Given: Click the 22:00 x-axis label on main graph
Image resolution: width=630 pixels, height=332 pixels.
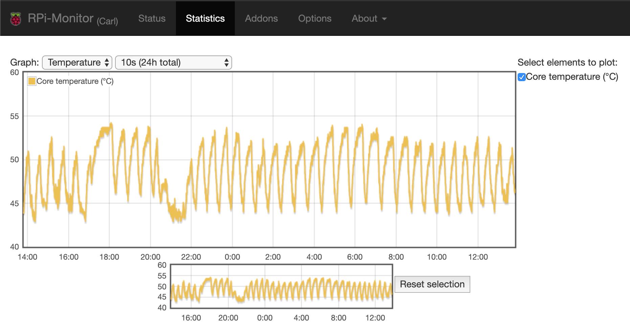Looking at the screenshot, I should [x=191, y=257].
